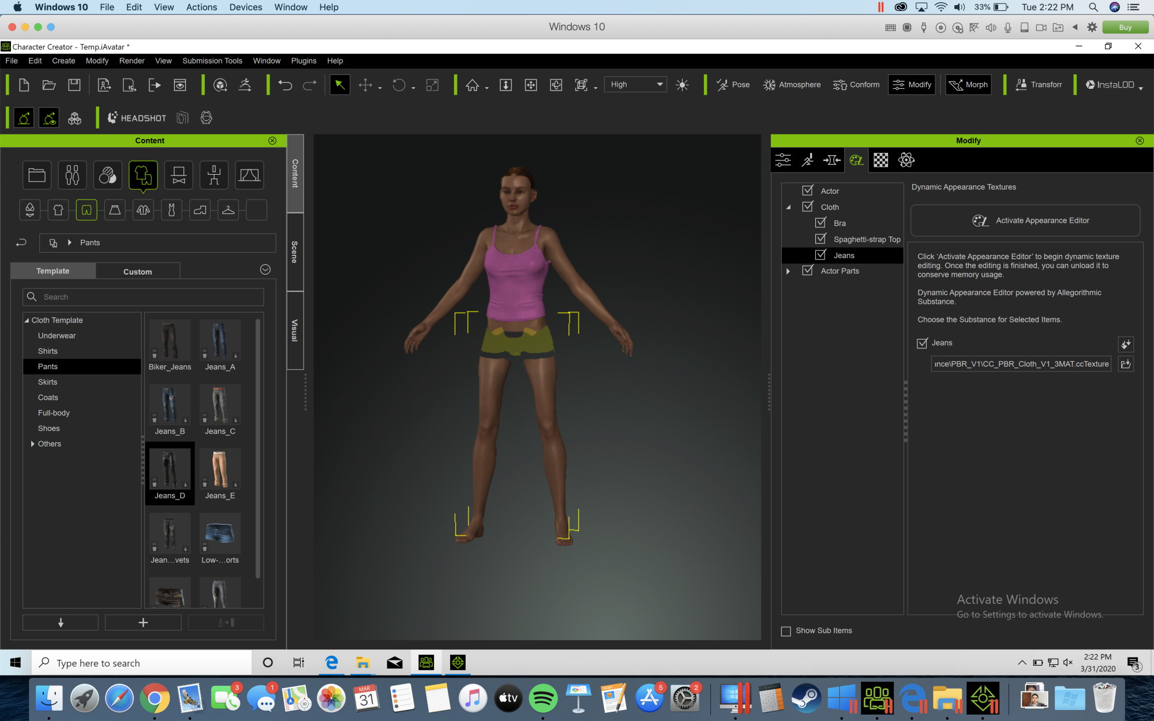Uncheck the Actor Parts checkbox
The image size is (1154, 721).
[808, 271]
